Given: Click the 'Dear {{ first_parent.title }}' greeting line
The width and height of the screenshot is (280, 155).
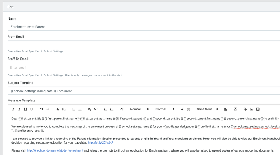Looking at the screenshot, I should [x=145, y=119].
